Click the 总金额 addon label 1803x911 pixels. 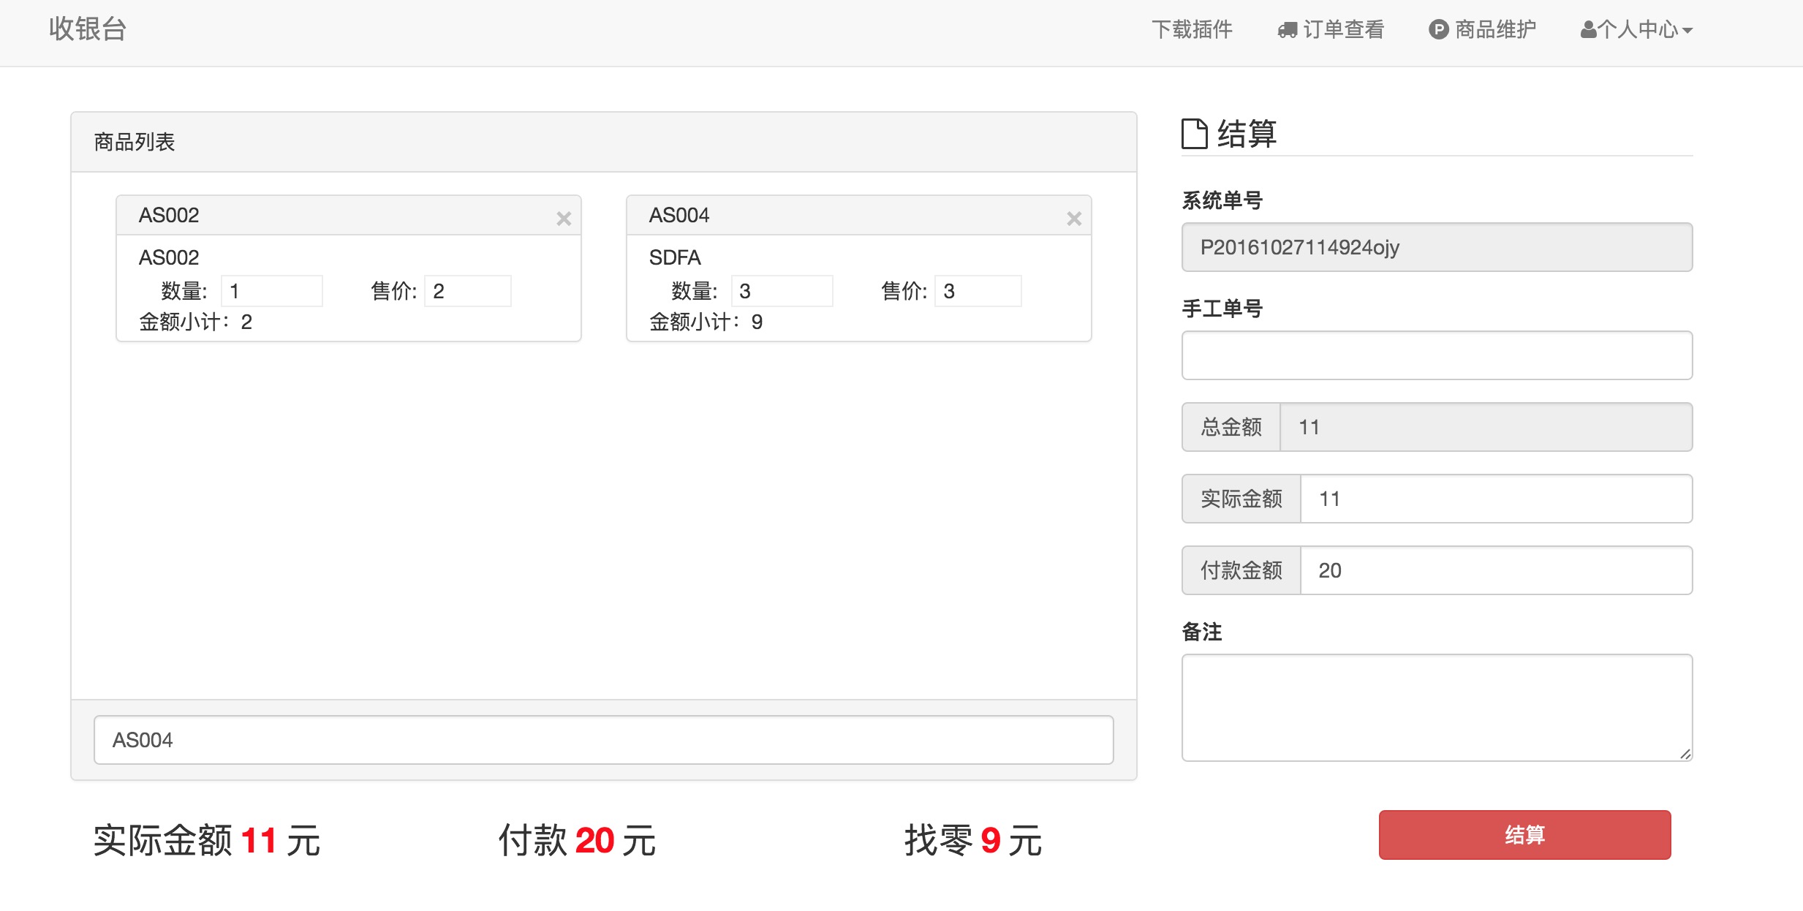[1231, 427]
